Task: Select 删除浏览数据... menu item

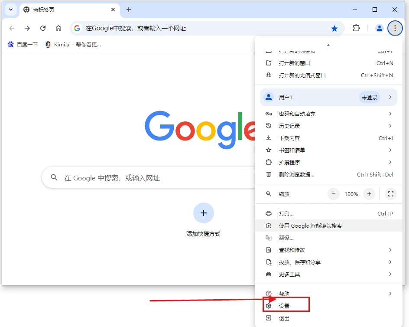Action: [x=329, y=174]
